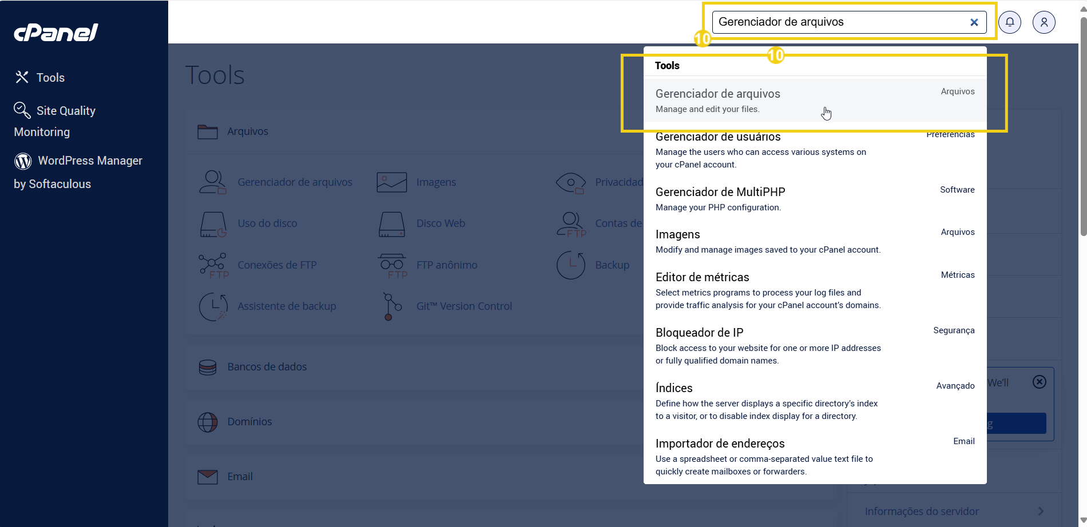Open notifications bell icon
This screenshot has height=527, width=1087.
click(x=1010, y=22)
